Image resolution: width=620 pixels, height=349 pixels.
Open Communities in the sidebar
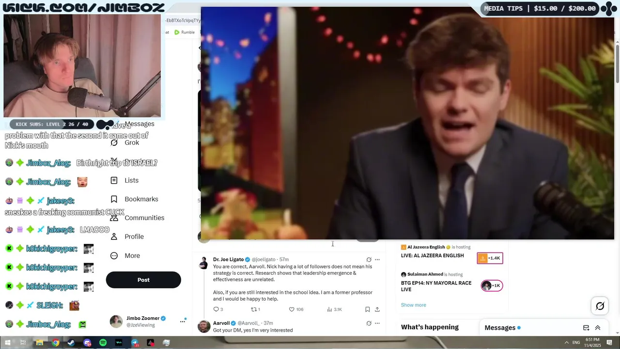click(x=137, y=218)
